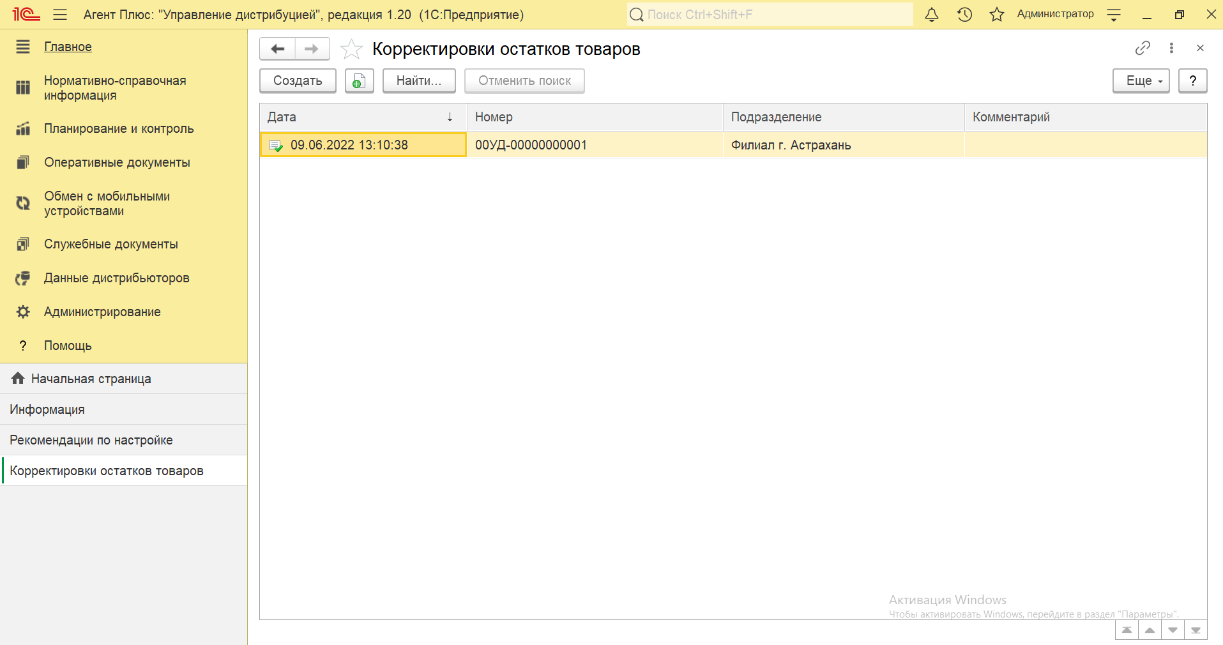Open favorites star in title bar
Viewport: 1223px width, 645px height.
997,15
